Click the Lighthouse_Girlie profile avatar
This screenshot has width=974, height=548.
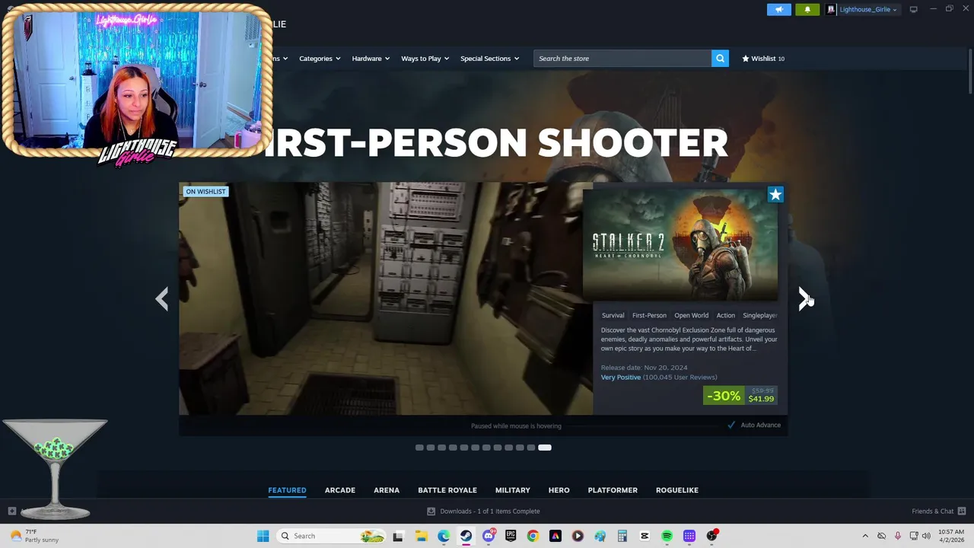pyautogui.click(x=831, y=9)
